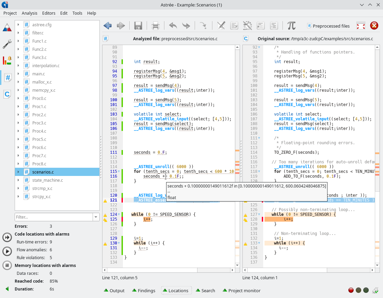This screenshot has width=383, height=298.
Task: Click the warning icon on line 130
Action: pos(105,244)
